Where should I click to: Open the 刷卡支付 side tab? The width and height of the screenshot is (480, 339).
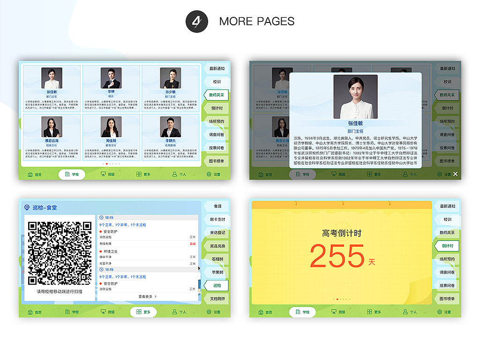point(217,219)
